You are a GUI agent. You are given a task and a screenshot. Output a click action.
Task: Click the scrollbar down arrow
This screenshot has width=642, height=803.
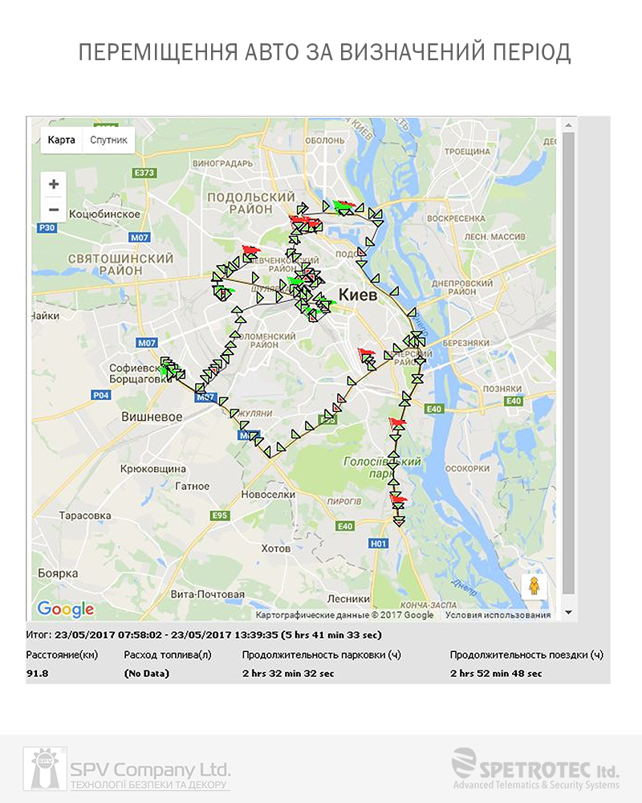pos(569,613)
